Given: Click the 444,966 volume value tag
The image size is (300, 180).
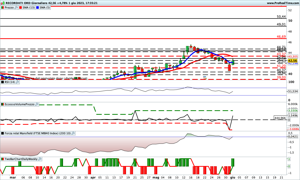Looking at the screenshot, I should [x=280, y=118].
